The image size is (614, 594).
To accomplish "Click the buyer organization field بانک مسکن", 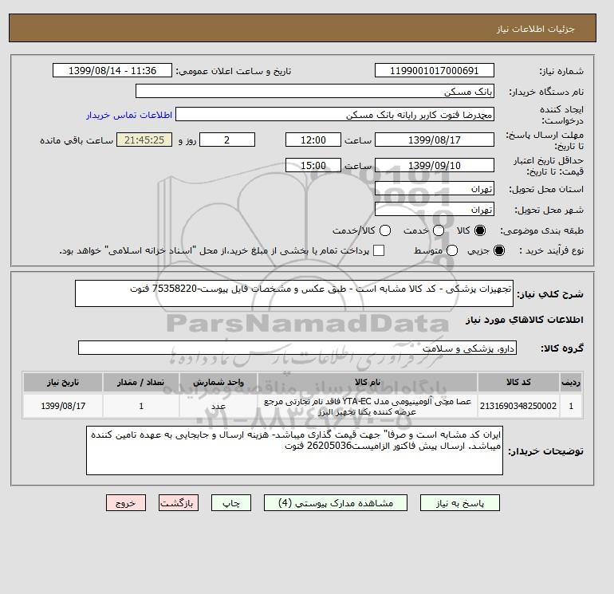I will point(315,91).
